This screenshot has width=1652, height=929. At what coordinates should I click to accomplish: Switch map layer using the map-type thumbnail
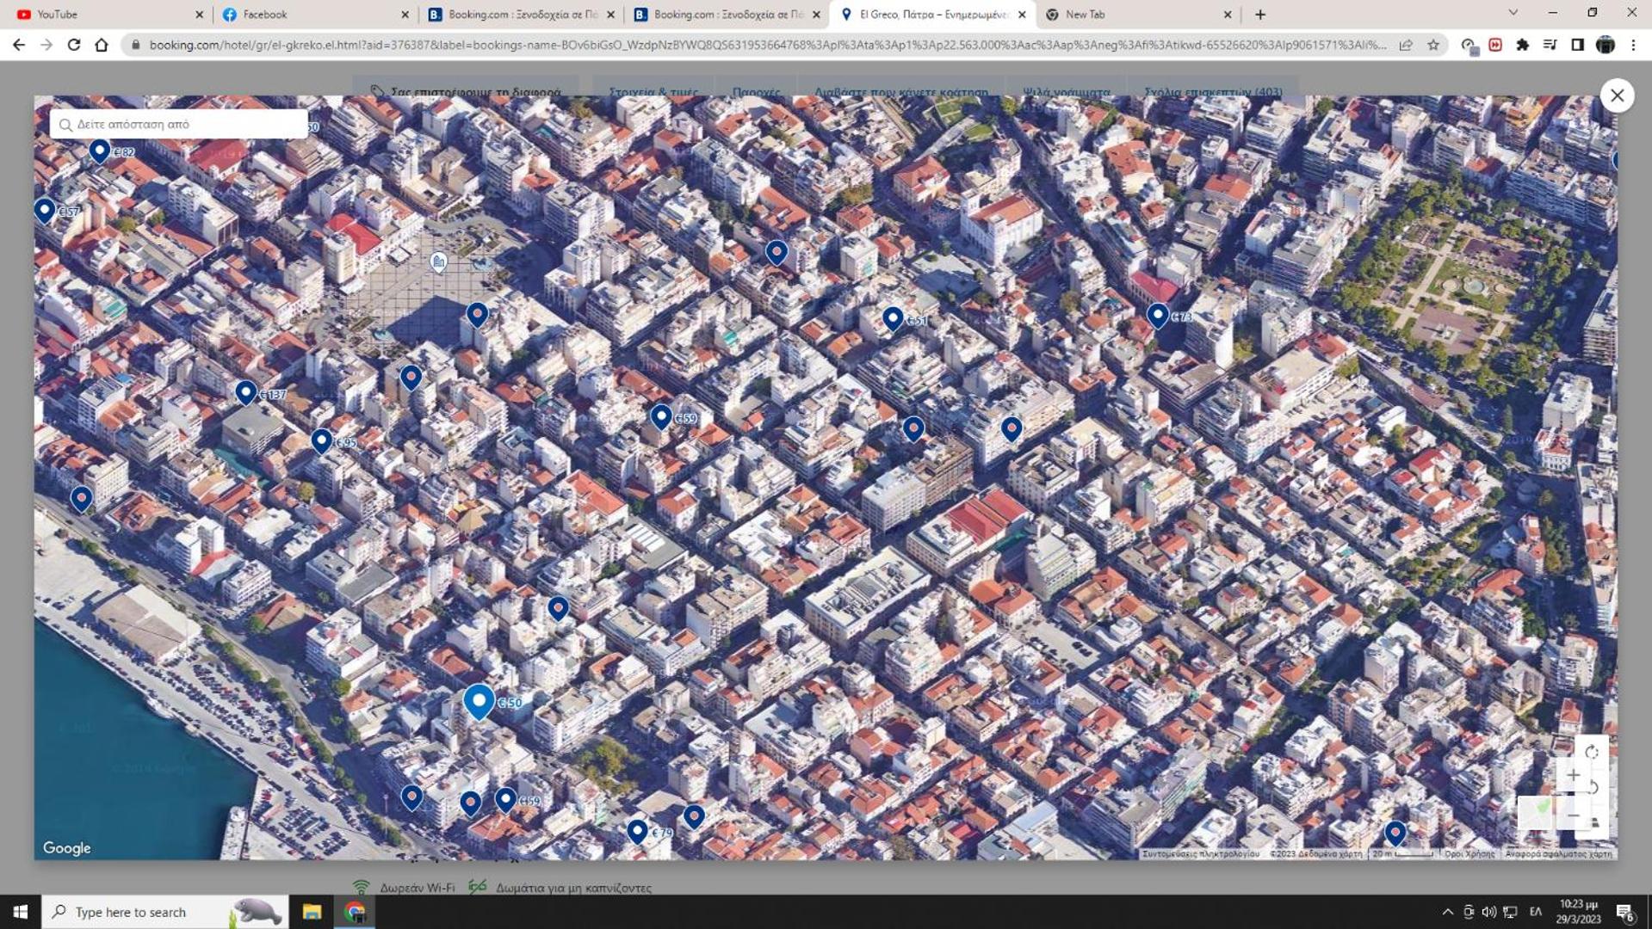(x=1535, y=811)
